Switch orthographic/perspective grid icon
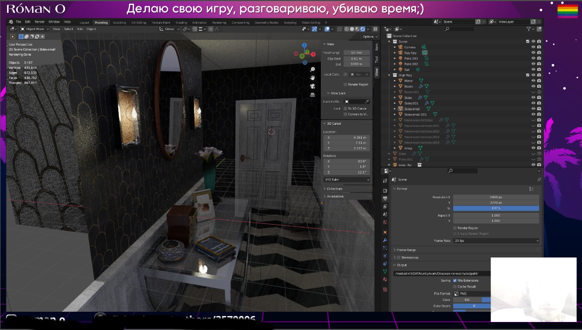 point(312,95)
